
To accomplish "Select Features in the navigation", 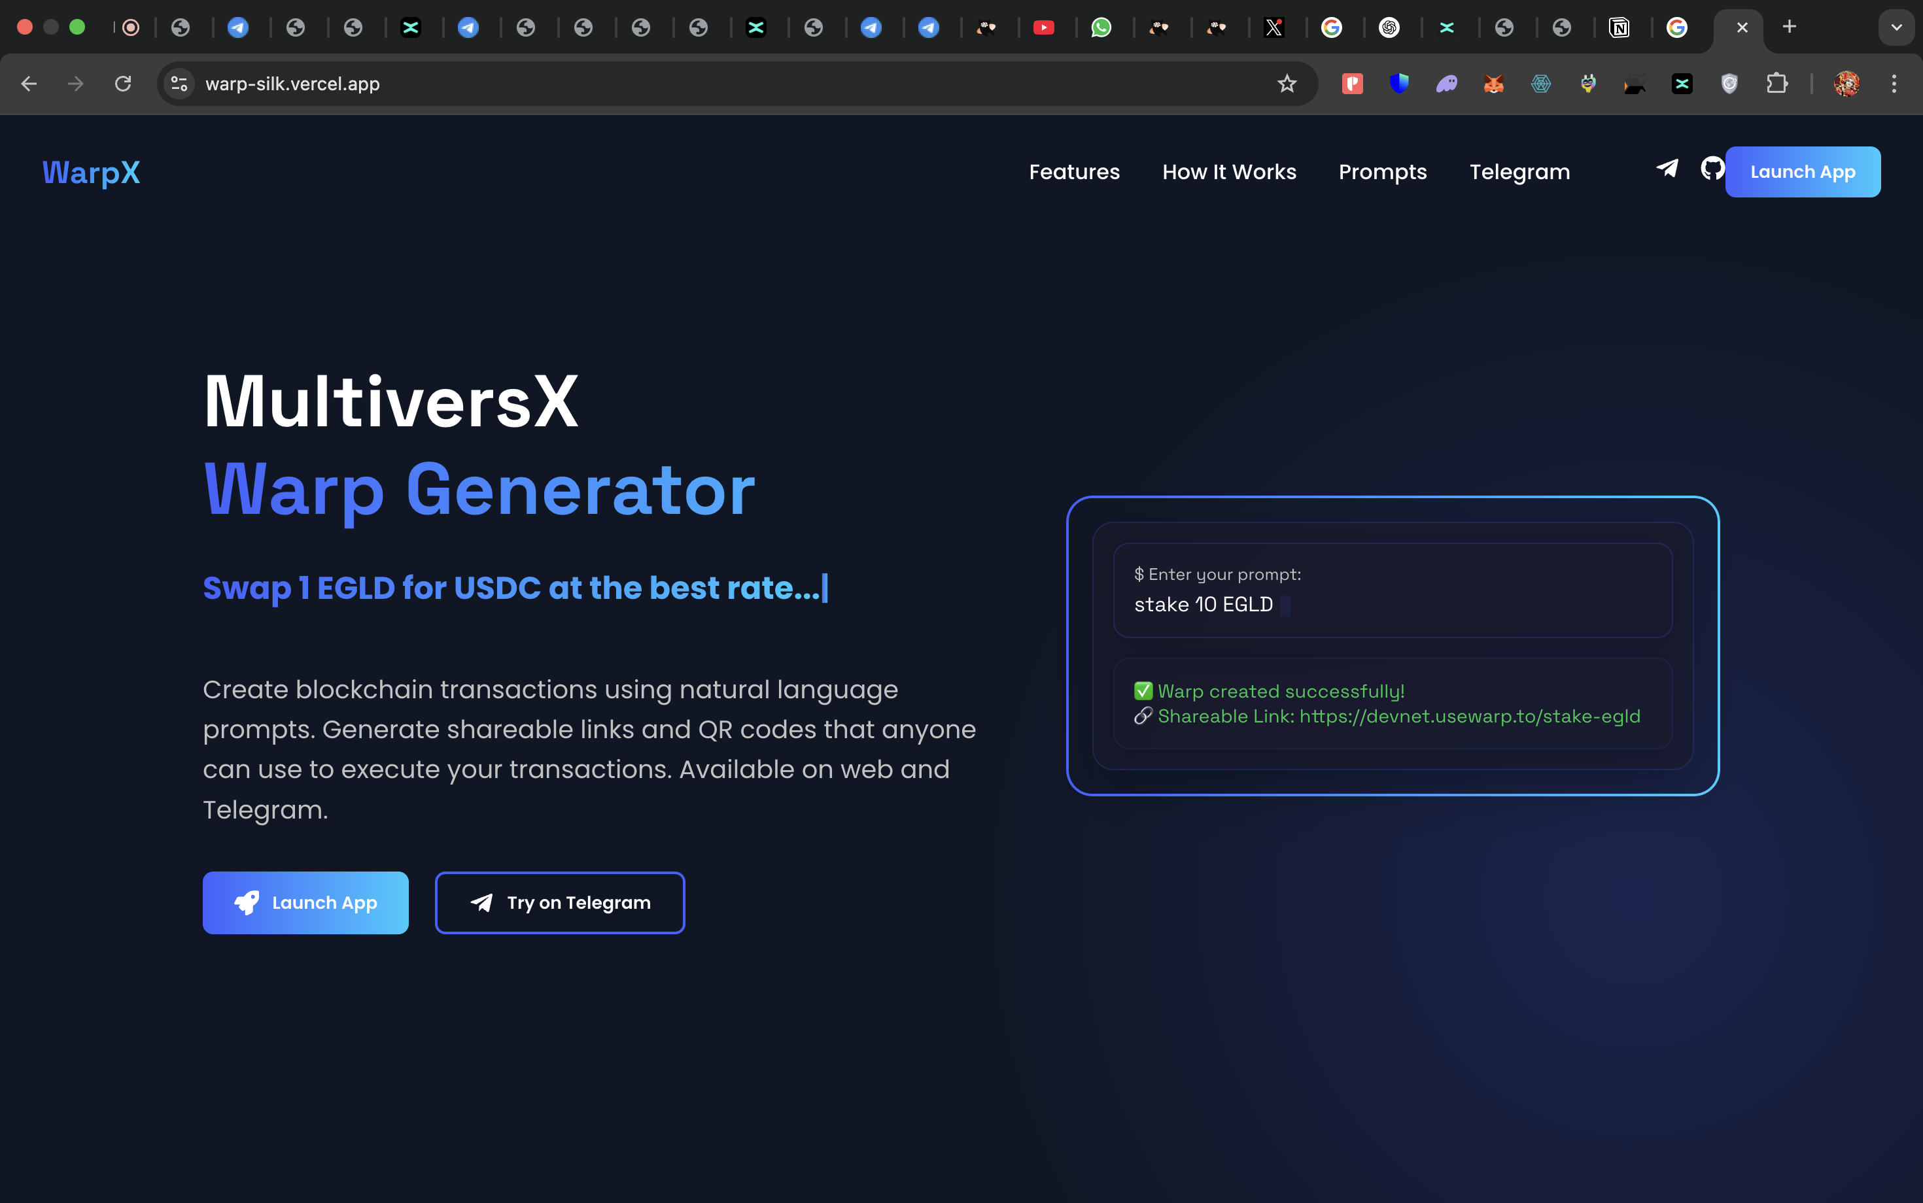I will pos(1074,172).
